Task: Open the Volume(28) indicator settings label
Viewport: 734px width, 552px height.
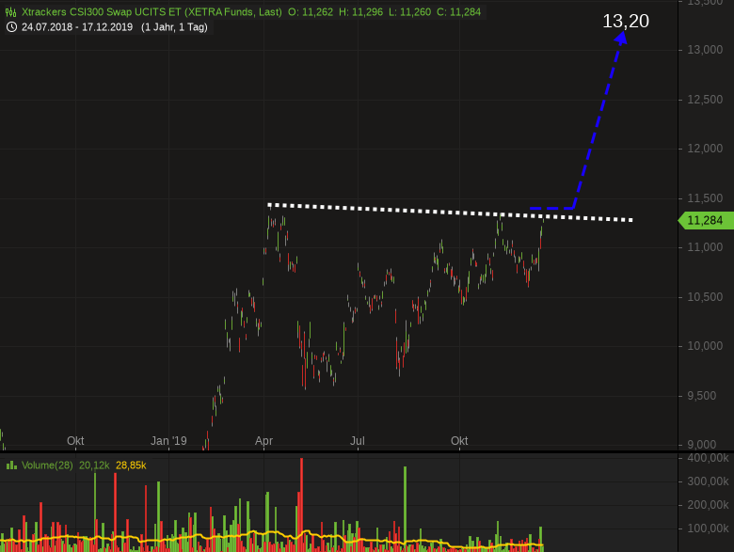Action: [x=47, y=465]
